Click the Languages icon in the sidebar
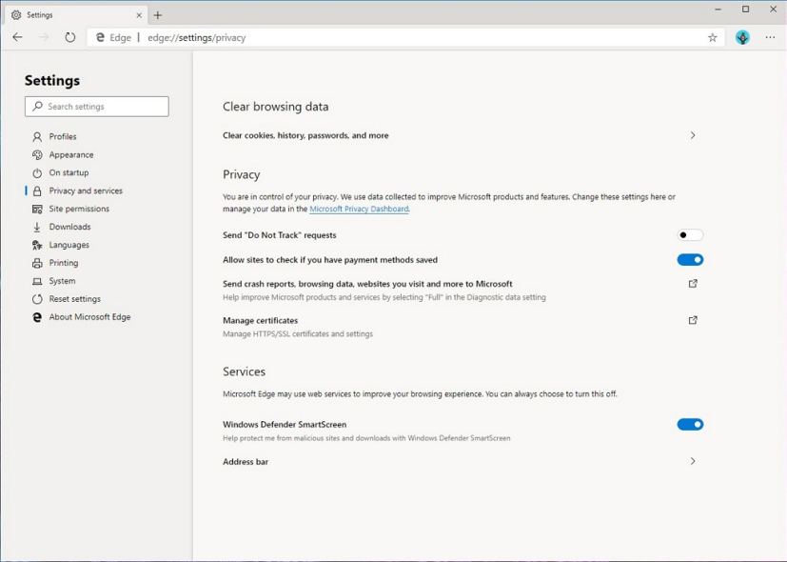This screenshot has height=562, width=787. 37,245
